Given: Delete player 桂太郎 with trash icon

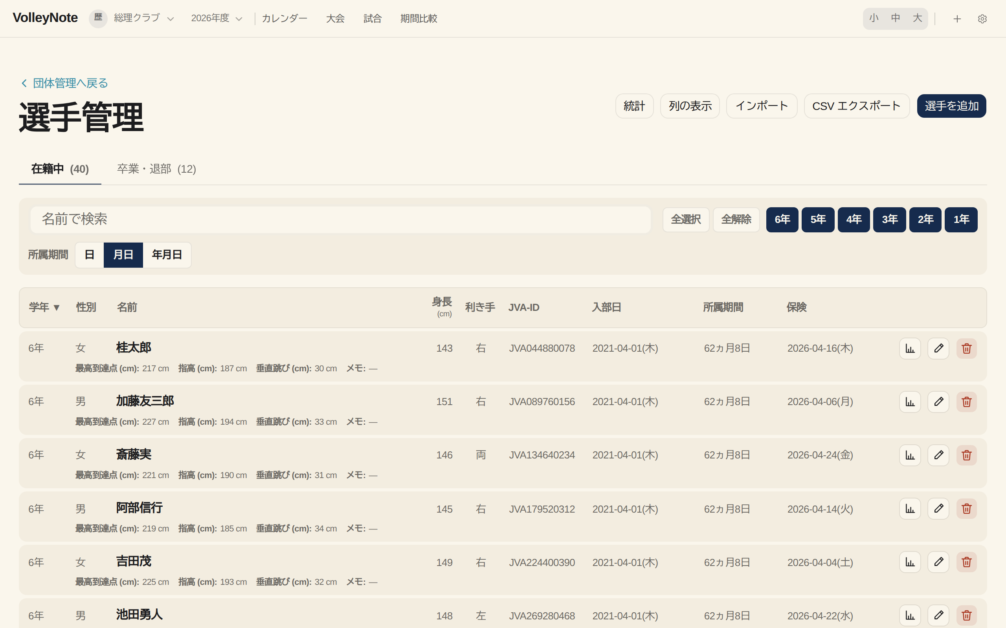Looking at the screenshot, I should point(967,349).
